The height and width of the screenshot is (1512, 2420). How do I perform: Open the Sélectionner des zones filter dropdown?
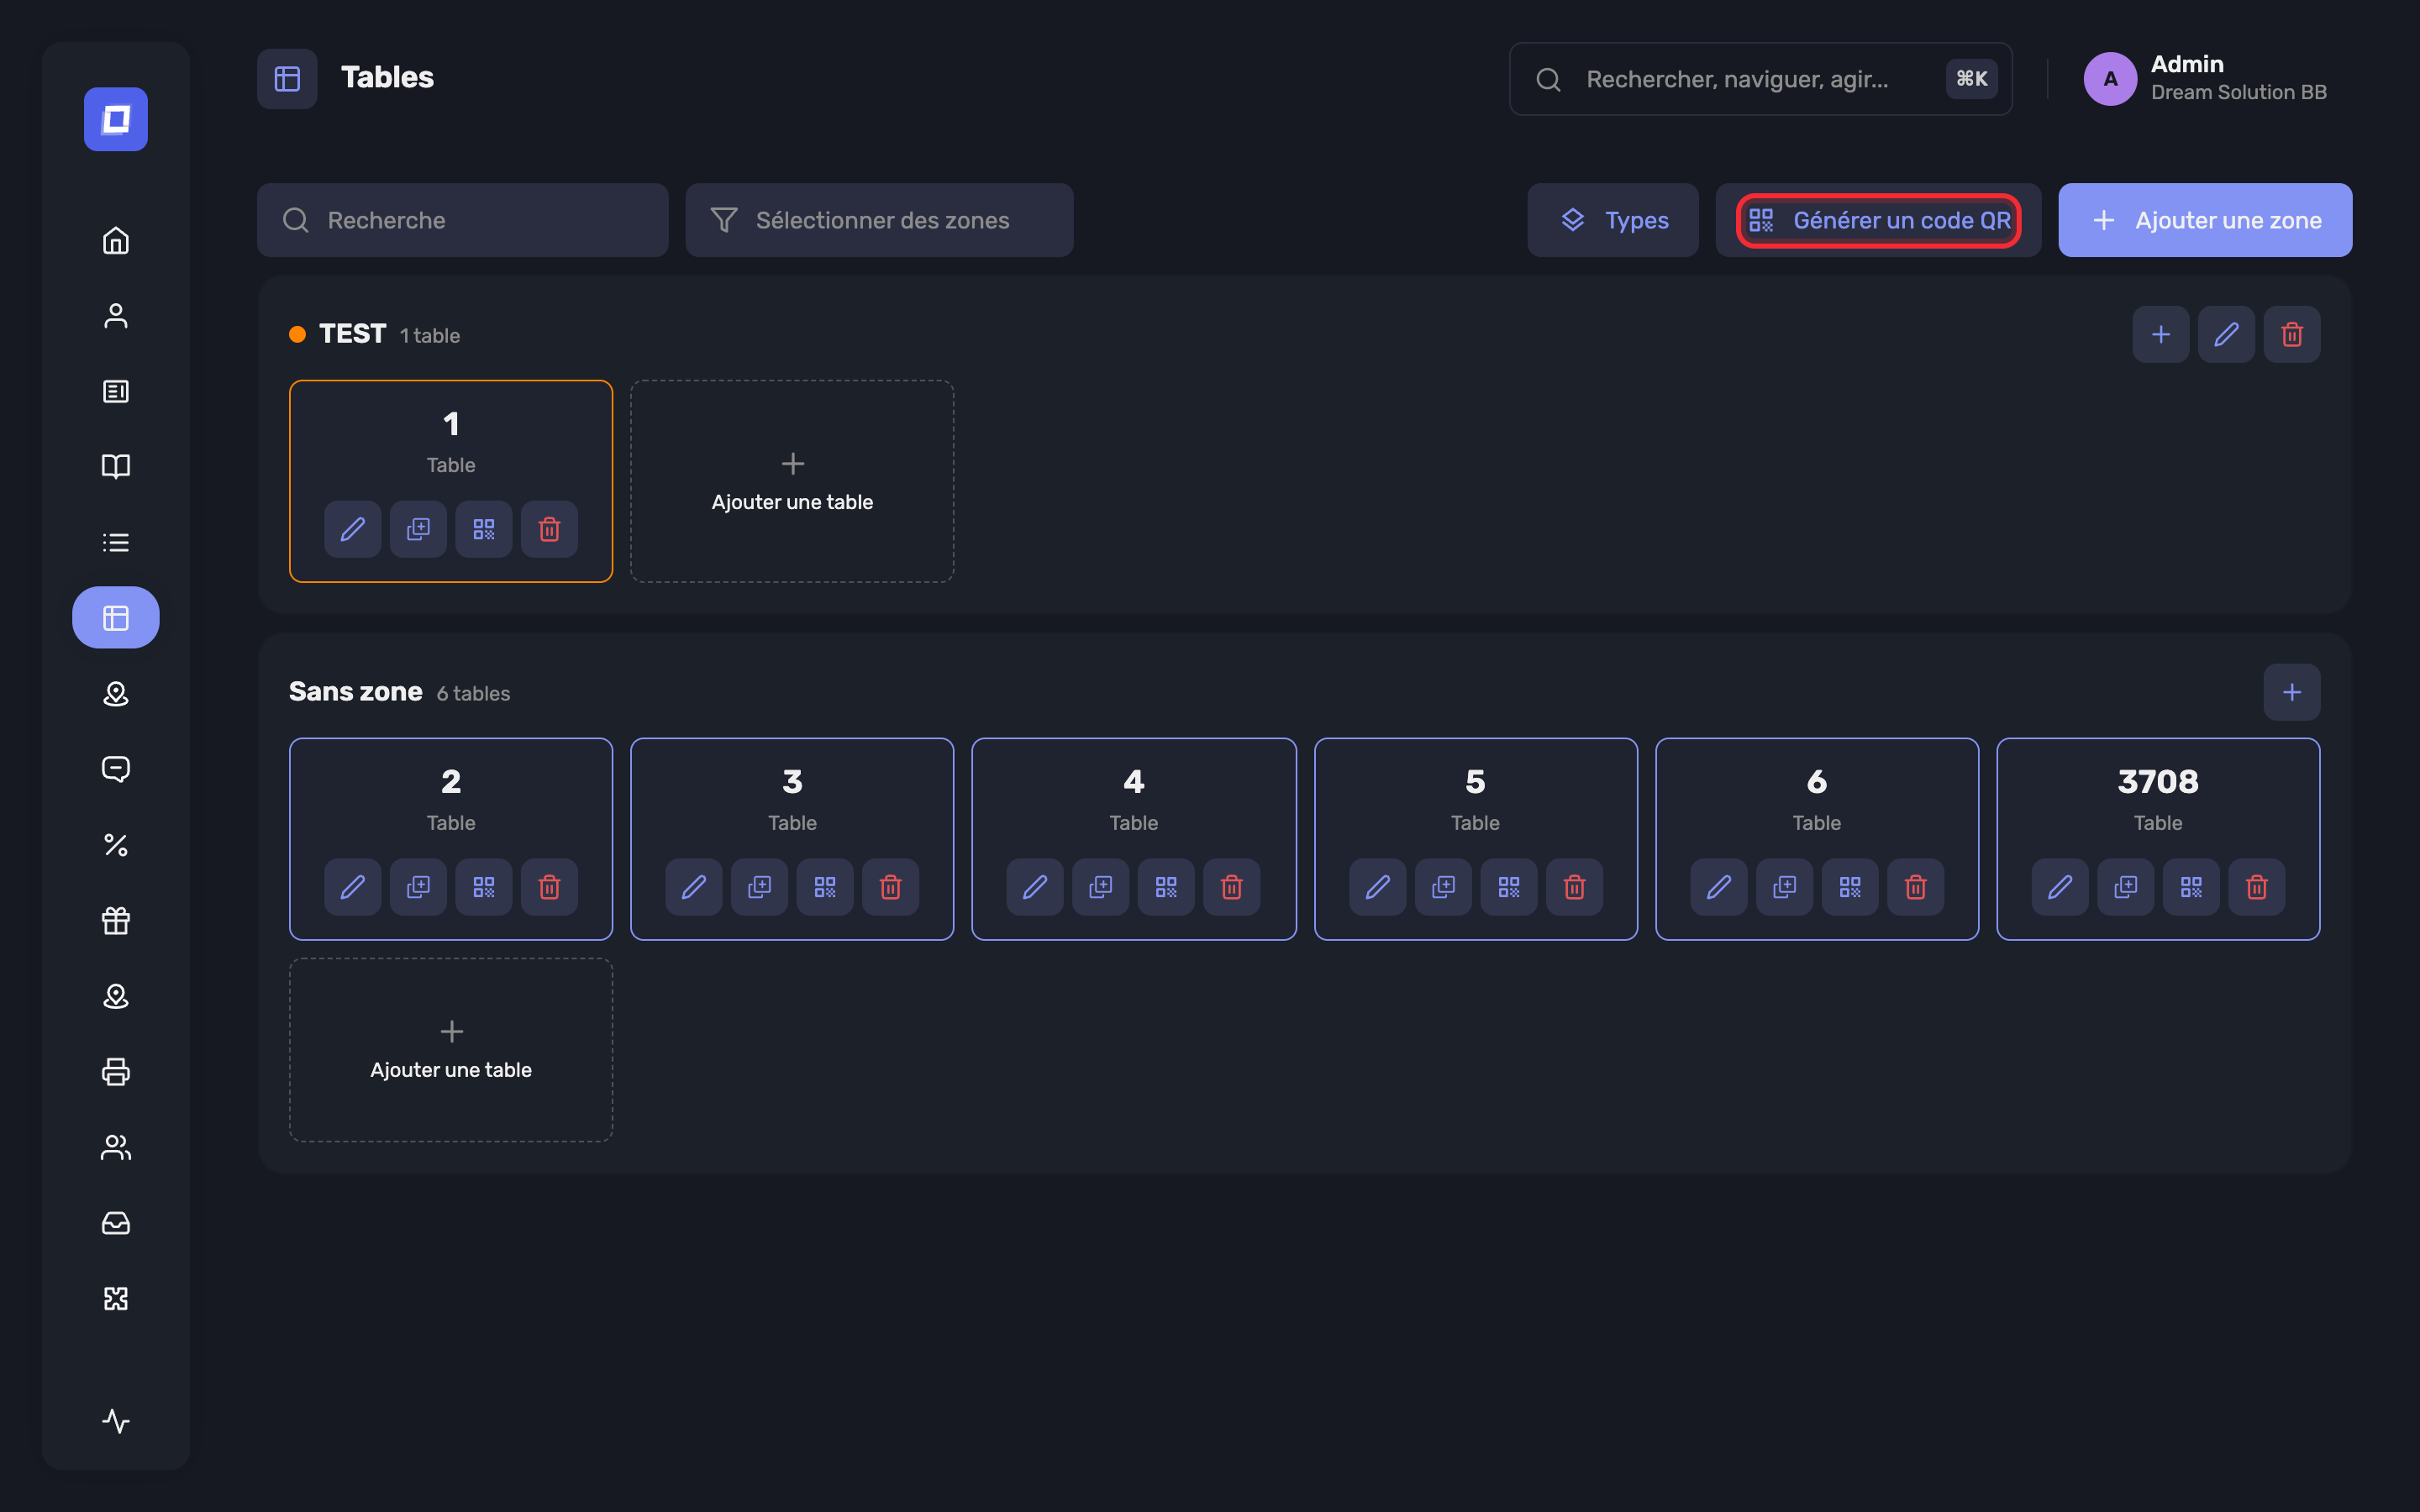click(879, 220)
